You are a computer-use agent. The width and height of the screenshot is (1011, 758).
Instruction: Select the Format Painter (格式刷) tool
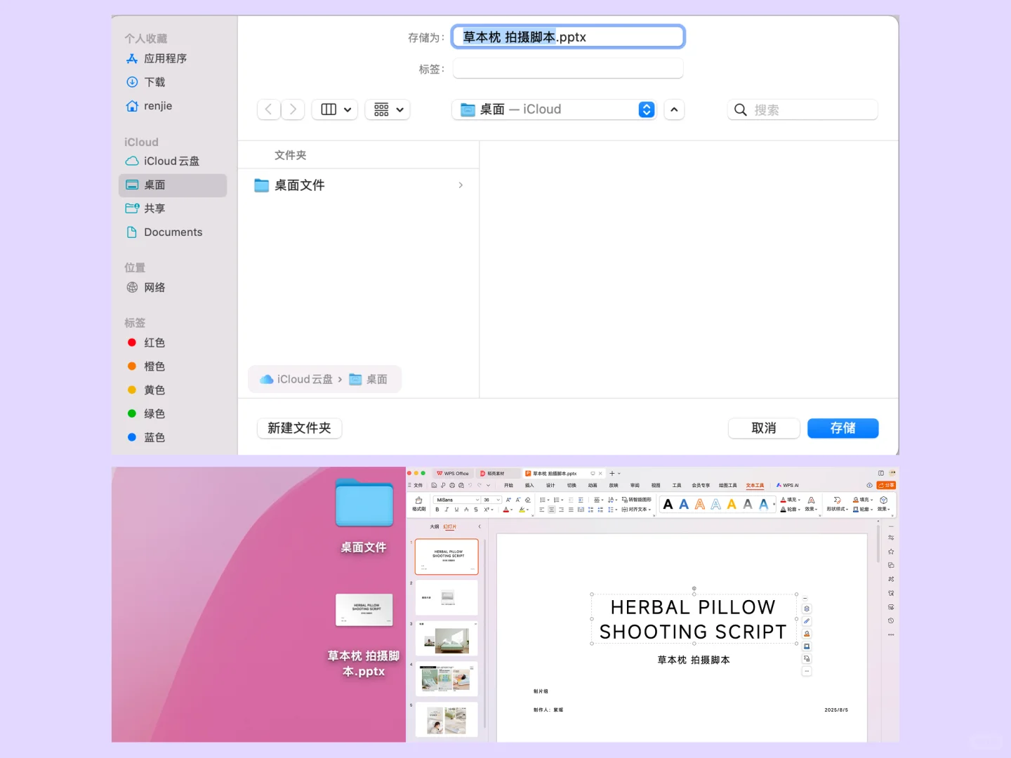point(418,504)
